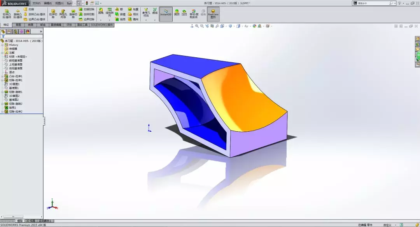Expand the 凸台-拉伸1 feature node

2,76
